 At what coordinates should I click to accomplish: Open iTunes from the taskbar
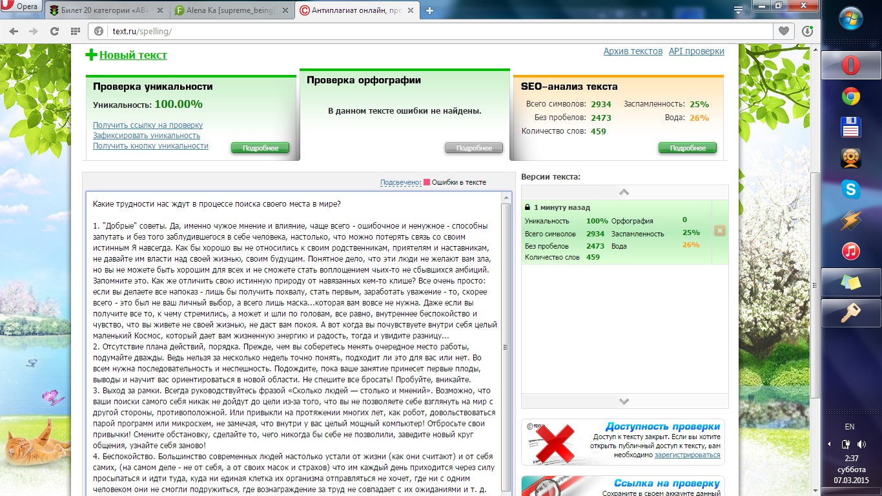[851, 251]
